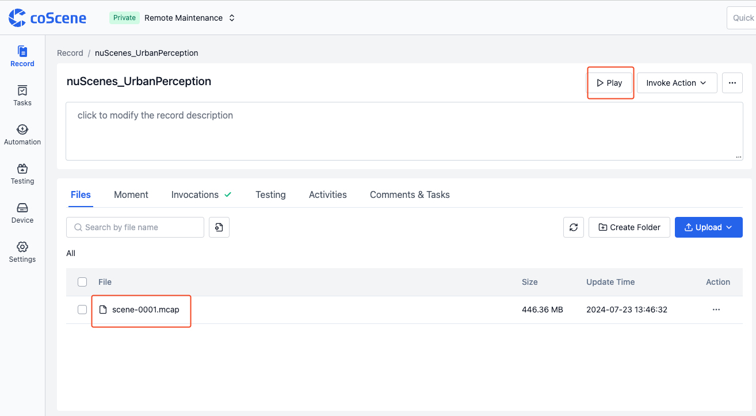The height and width of the screenshot is (416, 756).
Task: Tick the select-all files checkbox
Action: [x=82, y=282]
